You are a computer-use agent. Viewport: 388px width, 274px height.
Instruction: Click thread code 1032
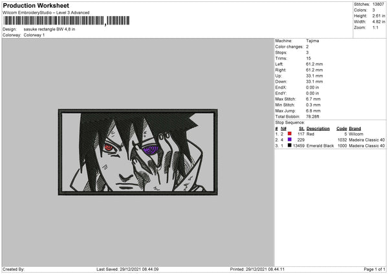click(x=342, y=140)
